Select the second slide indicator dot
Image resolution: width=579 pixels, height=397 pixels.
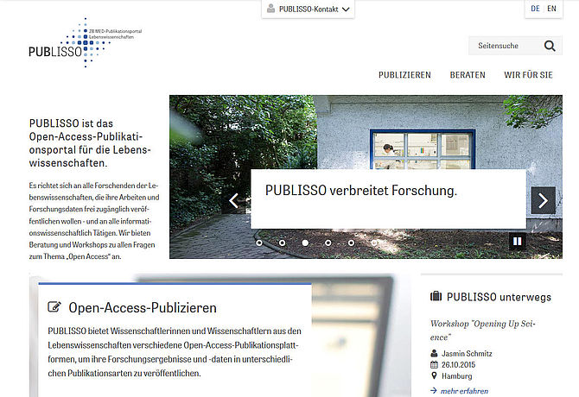tap(282, 243)
